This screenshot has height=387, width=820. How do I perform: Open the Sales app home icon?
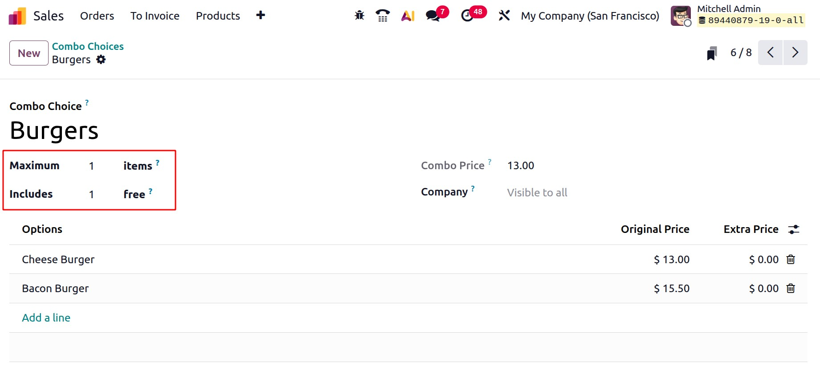click(17, 16)
